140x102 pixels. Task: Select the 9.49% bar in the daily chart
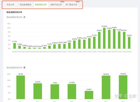pyautogui.click(x=114, y=39)
